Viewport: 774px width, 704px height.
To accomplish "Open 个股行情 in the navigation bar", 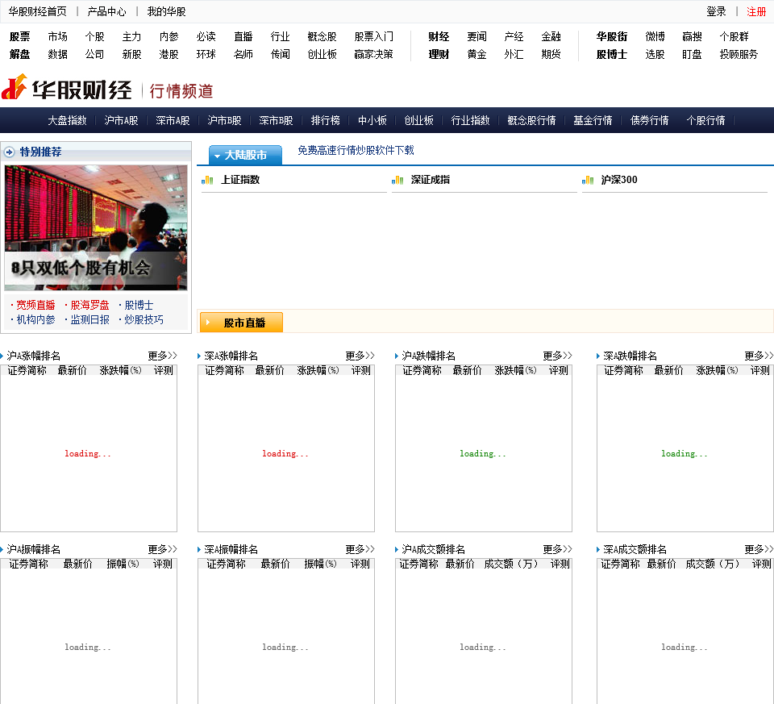I will coord(705,120).
